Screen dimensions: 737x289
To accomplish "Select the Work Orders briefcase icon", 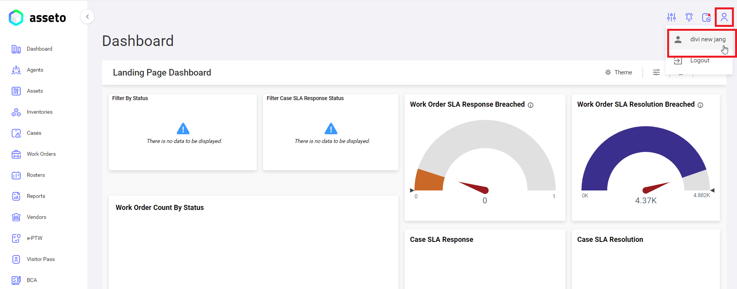I will [x=16, y=154].
